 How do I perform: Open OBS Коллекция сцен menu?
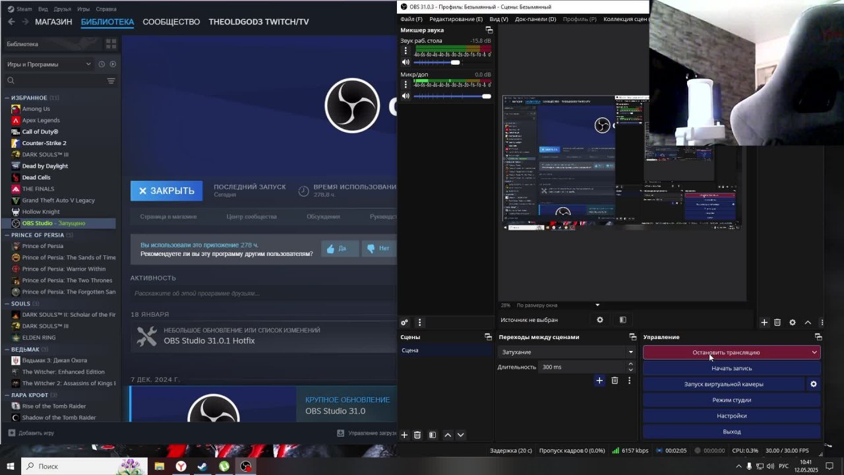coord(626,19)
